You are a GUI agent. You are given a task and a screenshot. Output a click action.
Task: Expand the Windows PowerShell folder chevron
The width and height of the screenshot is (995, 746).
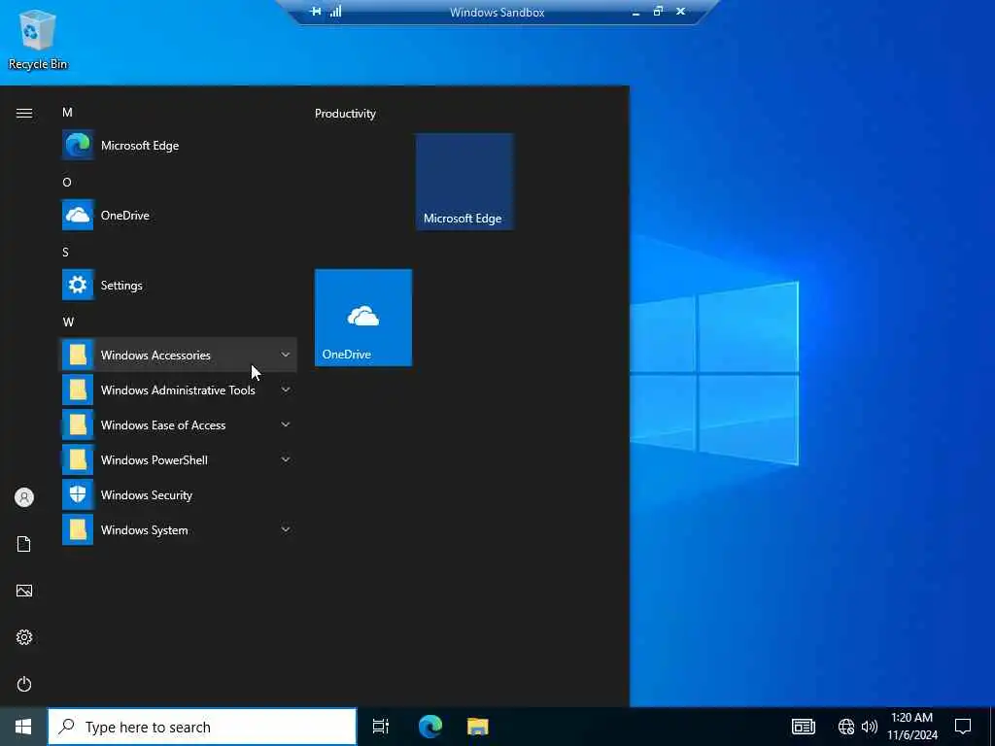[286, 459]
